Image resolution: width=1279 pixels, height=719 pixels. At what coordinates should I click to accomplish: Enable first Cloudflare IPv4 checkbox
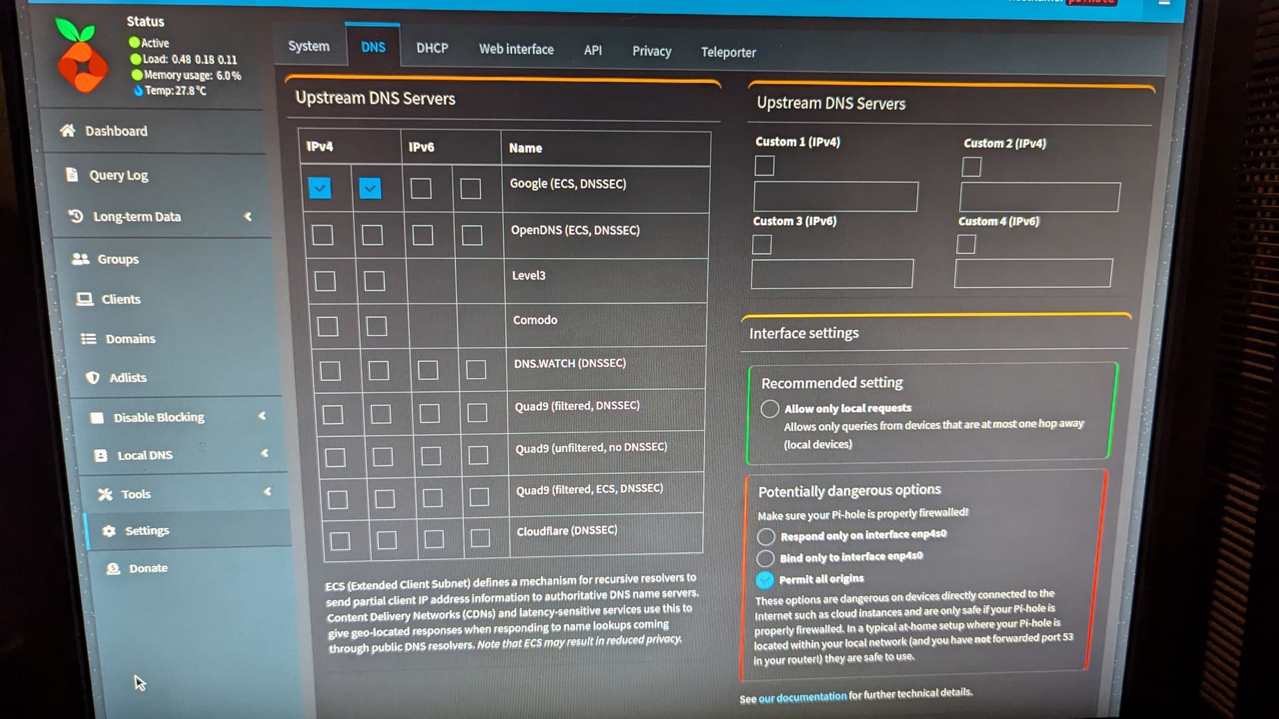(340, 541)
